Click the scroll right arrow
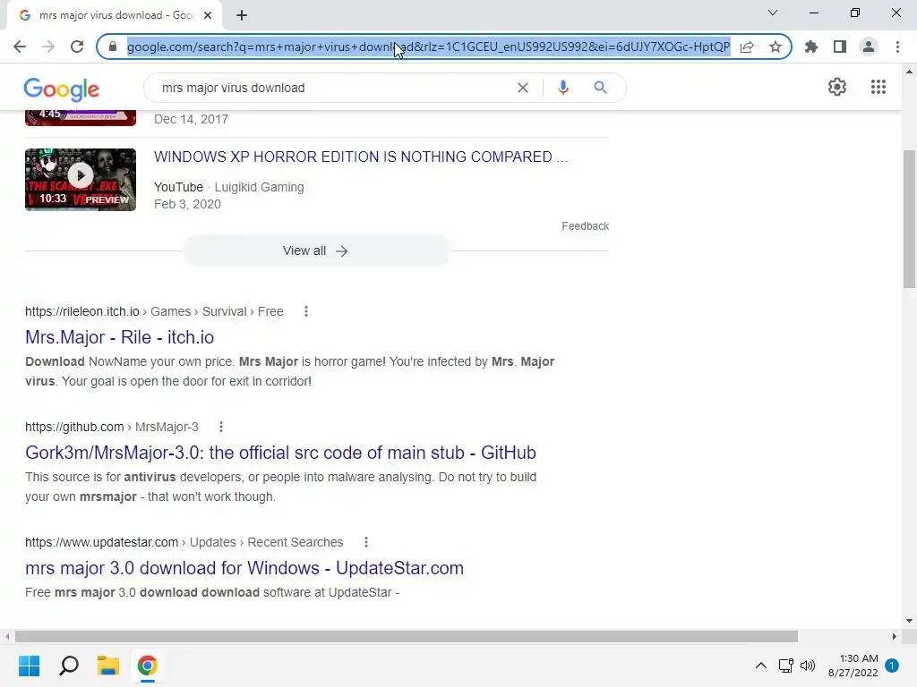 pyautogui.click(x=895, y=636)
